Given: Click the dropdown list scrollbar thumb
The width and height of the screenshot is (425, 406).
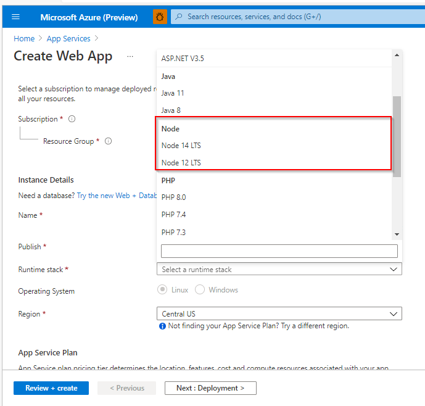Looking at the screenshot, I should [x=397, y=136].
